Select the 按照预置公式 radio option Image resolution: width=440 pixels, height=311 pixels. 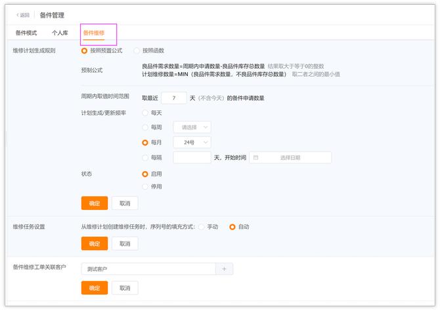[84, 51]
